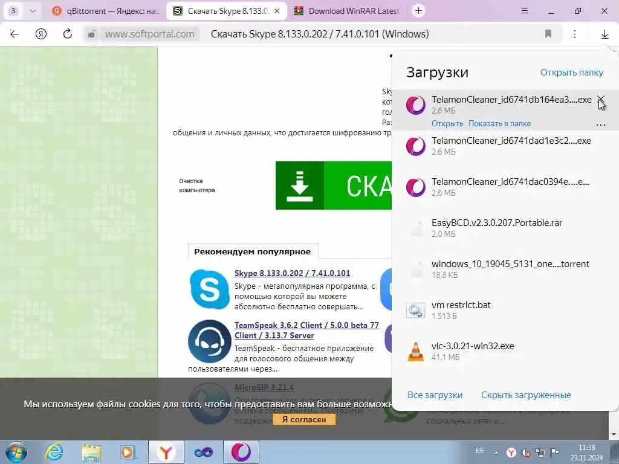
Task: Open the blue infinity app taskbar icon
Action: (x=204, y=452)
